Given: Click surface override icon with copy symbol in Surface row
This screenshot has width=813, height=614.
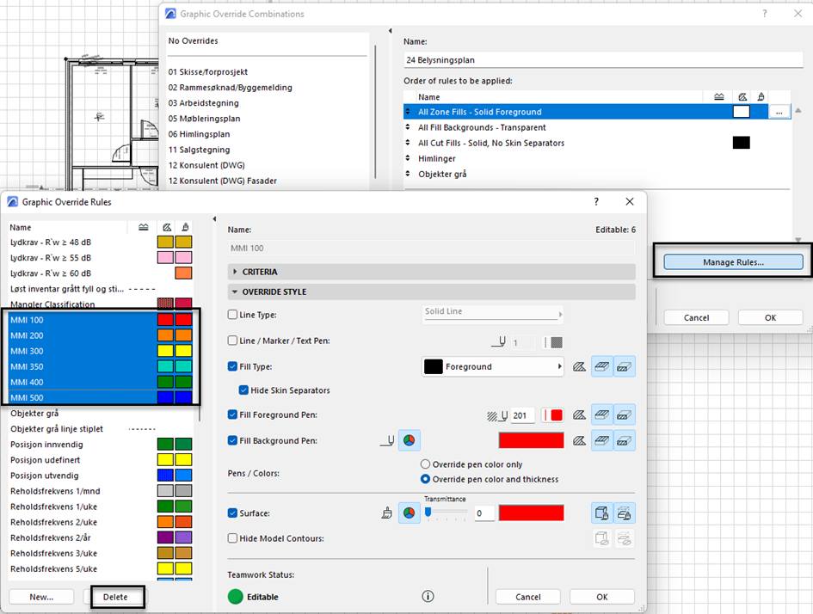Looking at the screenshot, I should pyautogui.click(x=602, y=513).
